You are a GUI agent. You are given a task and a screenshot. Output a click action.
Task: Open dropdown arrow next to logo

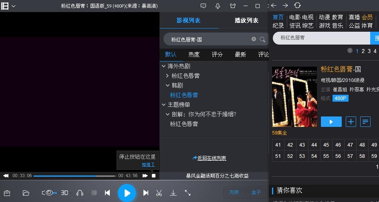pyautogui.click(x=14, y=6)
